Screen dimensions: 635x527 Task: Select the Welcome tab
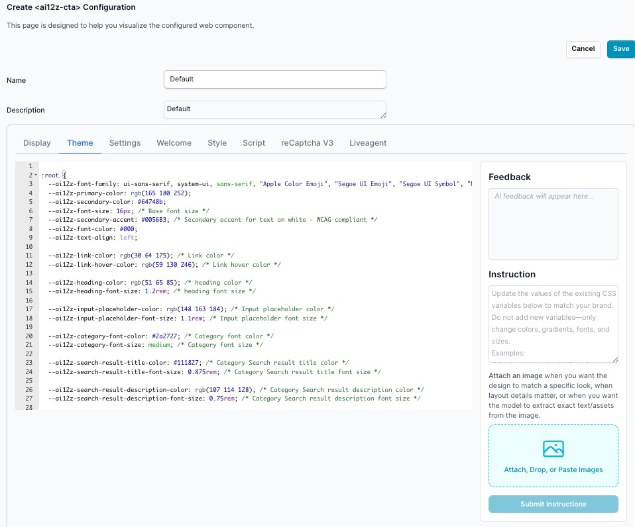(174, 142)
